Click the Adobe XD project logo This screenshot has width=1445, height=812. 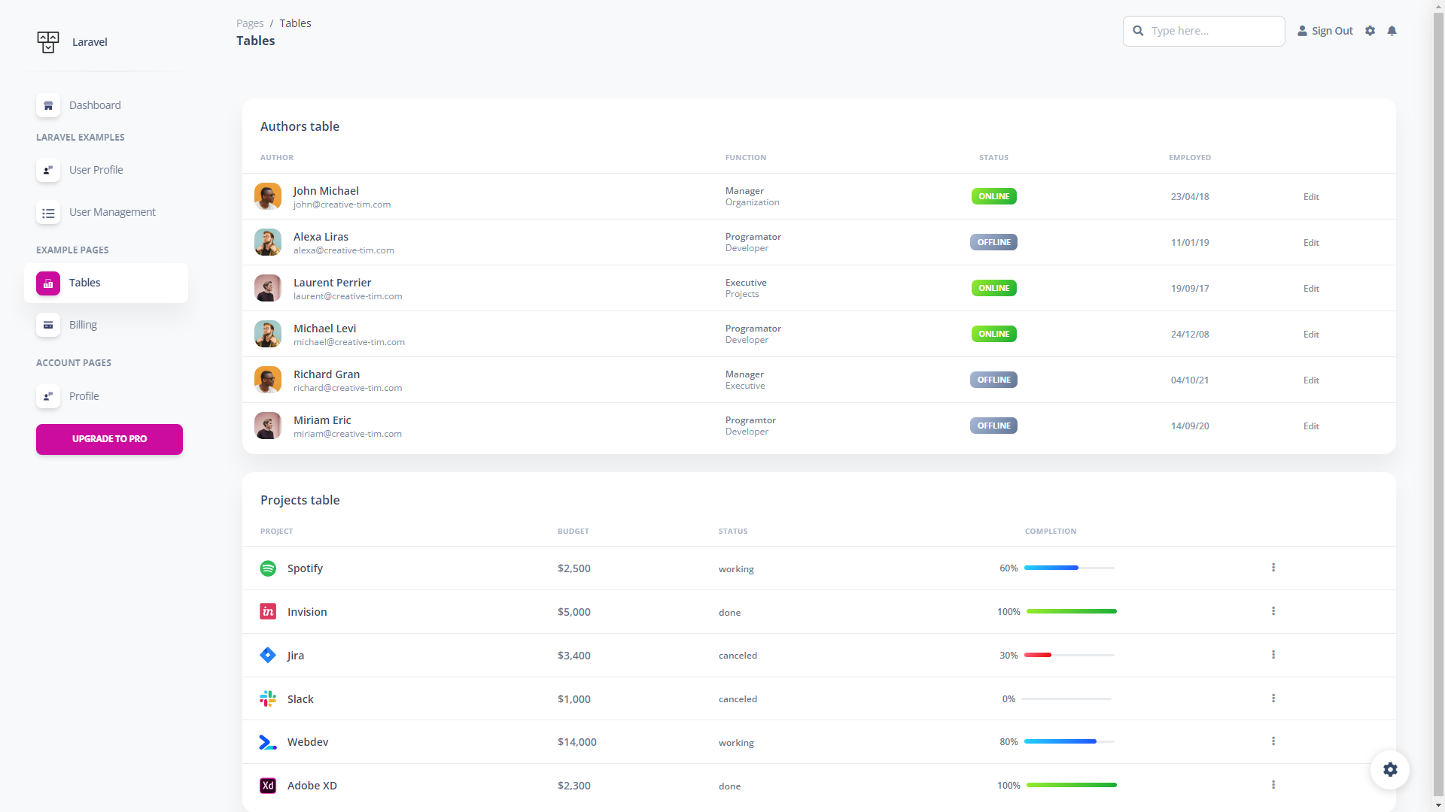coord(268,786)
